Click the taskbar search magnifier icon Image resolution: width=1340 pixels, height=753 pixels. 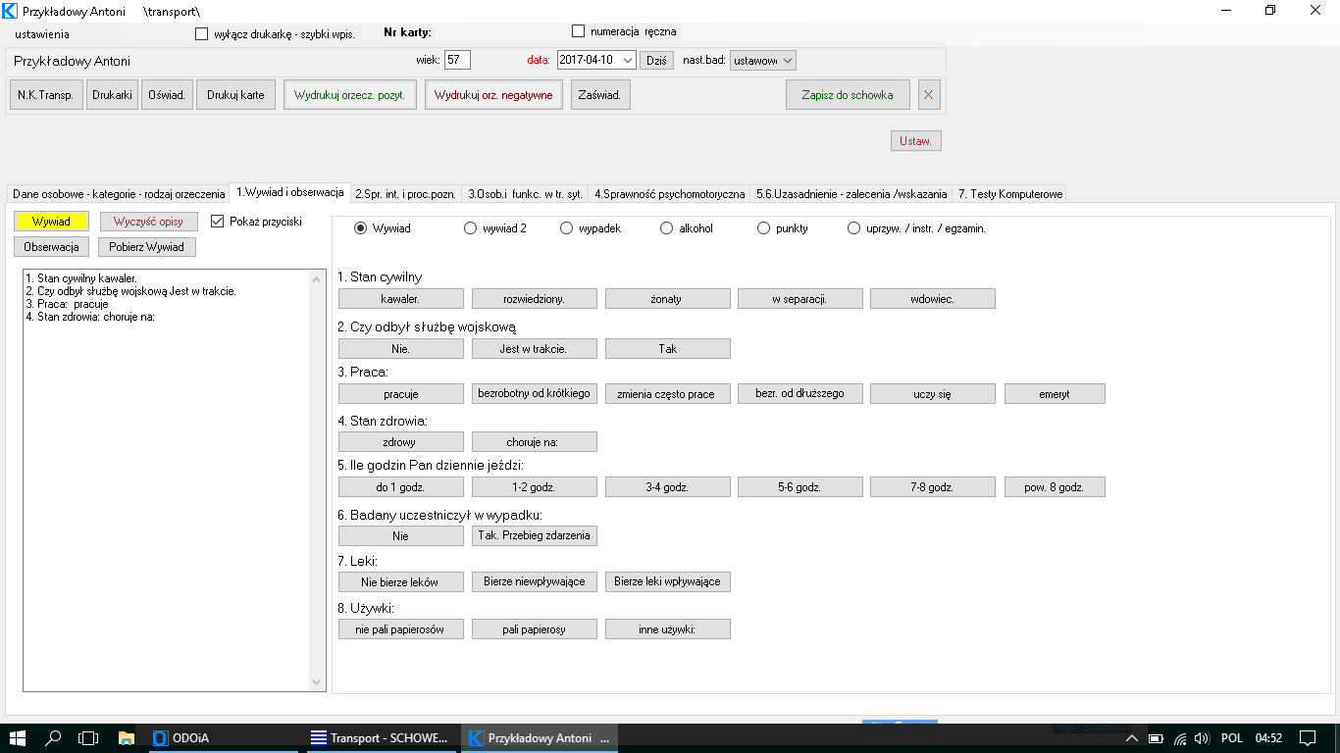click(54, 737)
